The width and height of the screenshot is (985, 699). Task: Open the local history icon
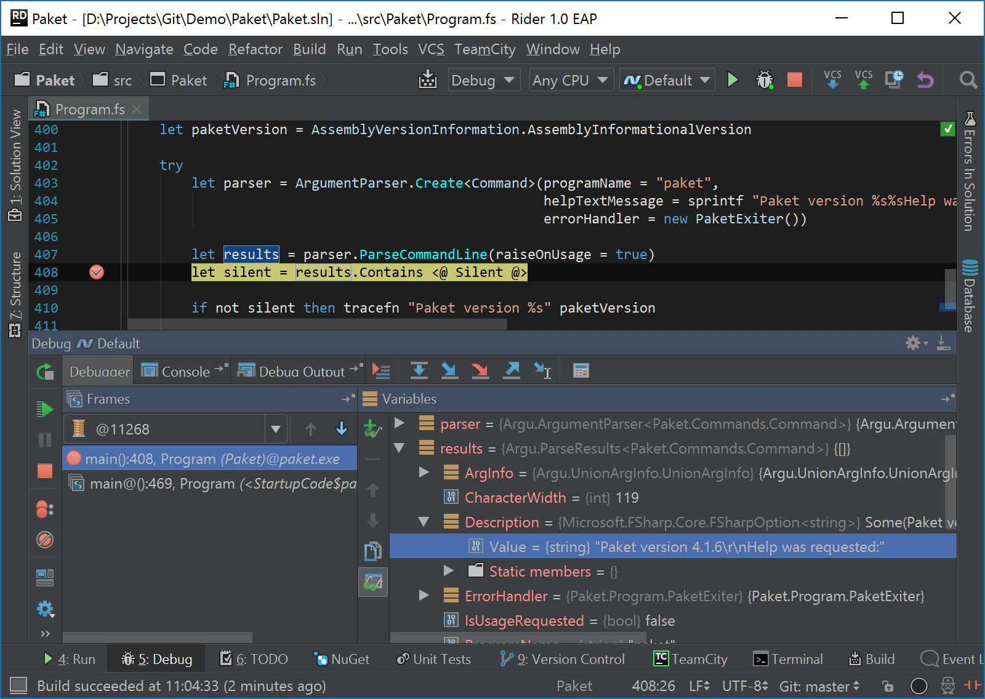pos(894,80)
